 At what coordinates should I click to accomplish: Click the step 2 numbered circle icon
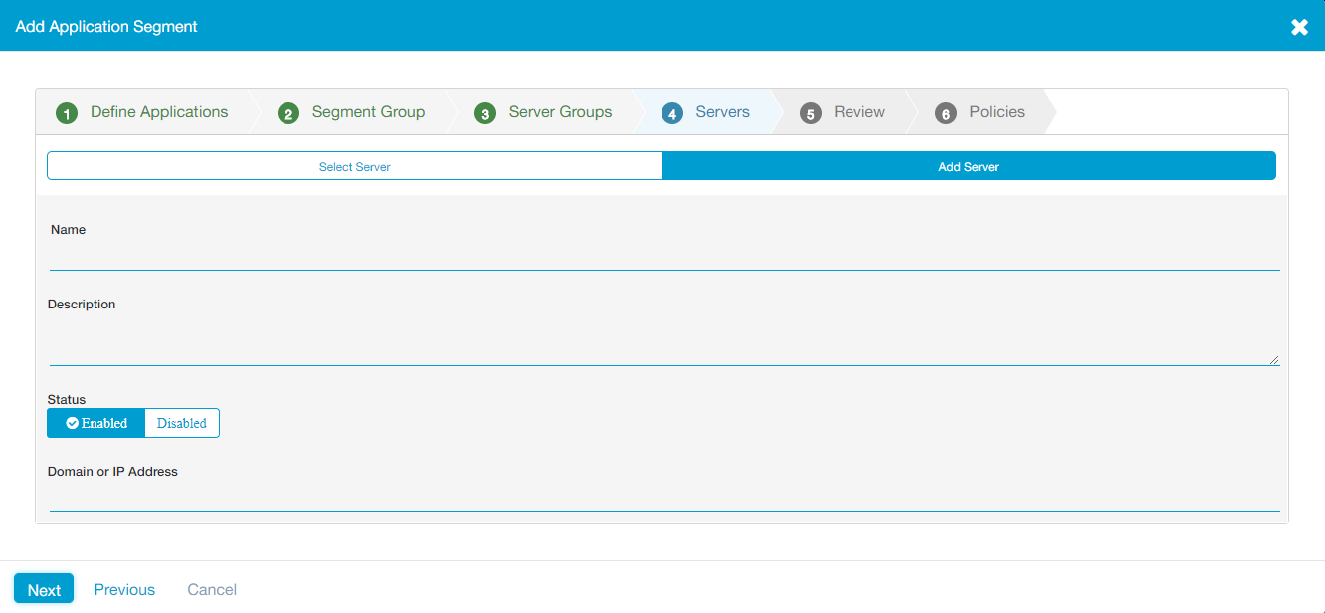(x=288, y=113)
